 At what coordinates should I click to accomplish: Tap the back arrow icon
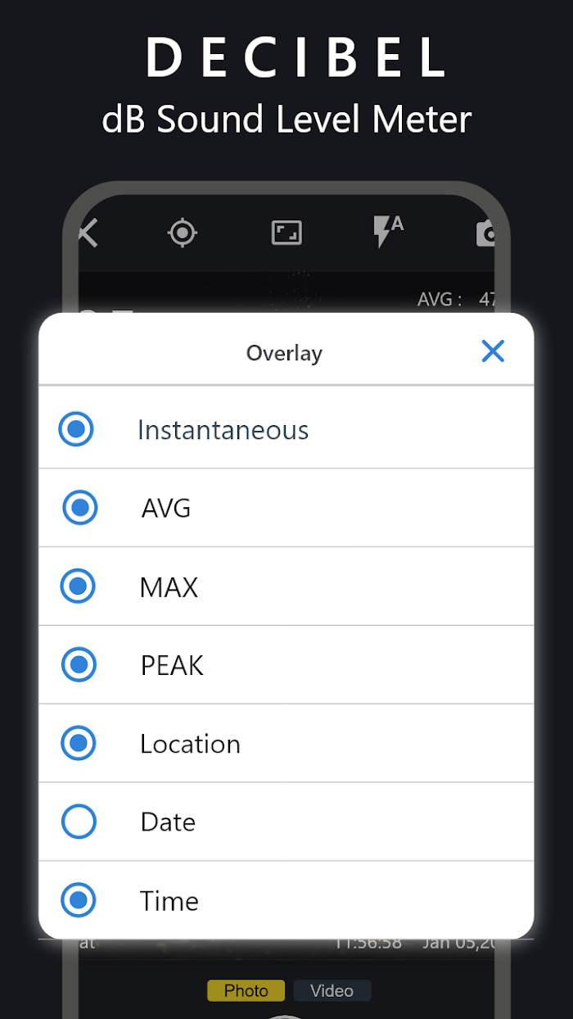[x=88, y=233]
